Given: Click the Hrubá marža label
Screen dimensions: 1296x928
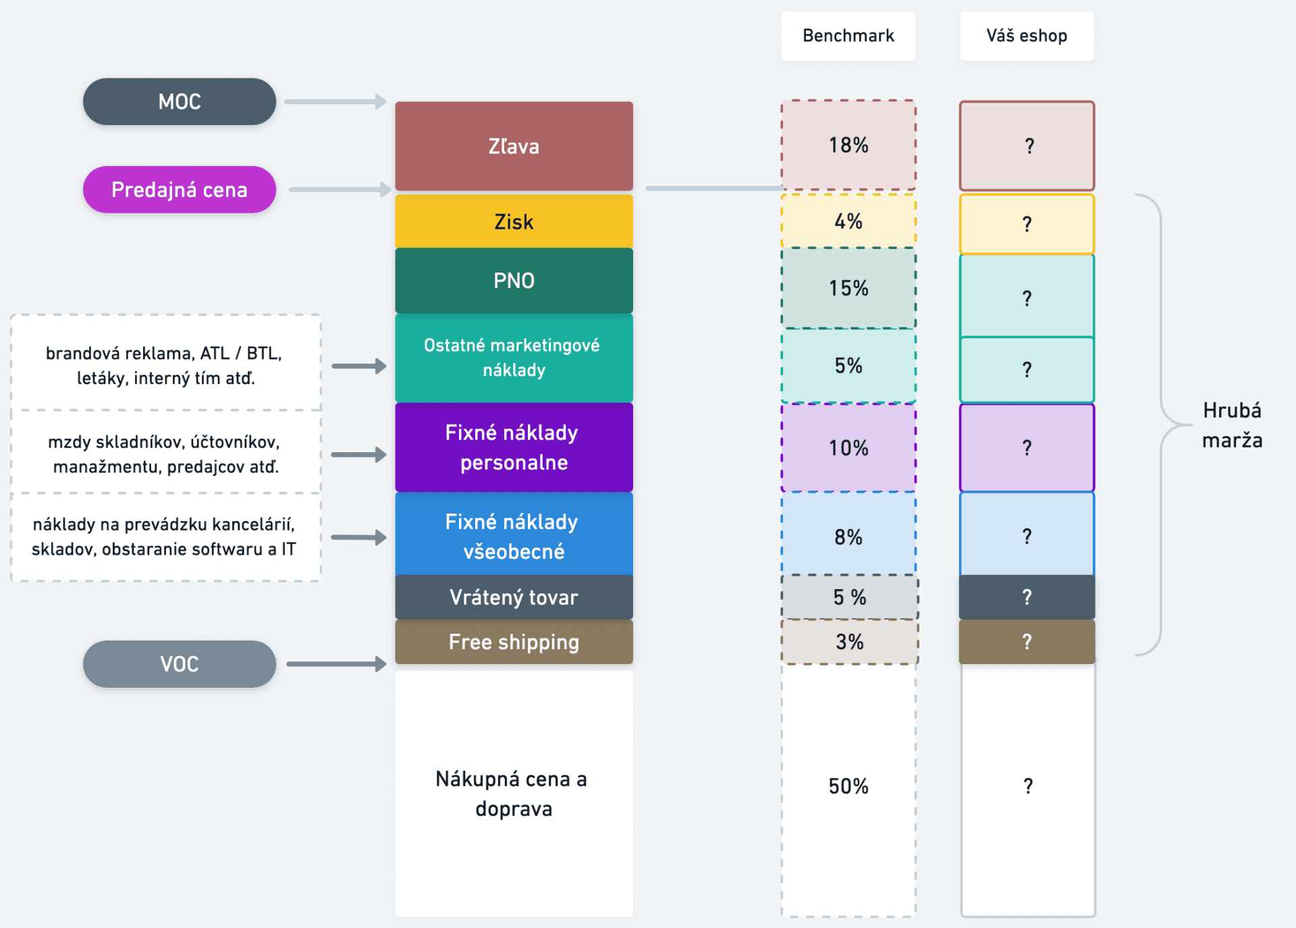Looking at the screenshot, I should [1232, 425].
